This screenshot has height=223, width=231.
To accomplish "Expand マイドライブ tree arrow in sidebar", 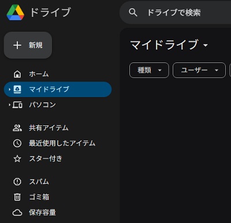I will (x=9, y=90).
